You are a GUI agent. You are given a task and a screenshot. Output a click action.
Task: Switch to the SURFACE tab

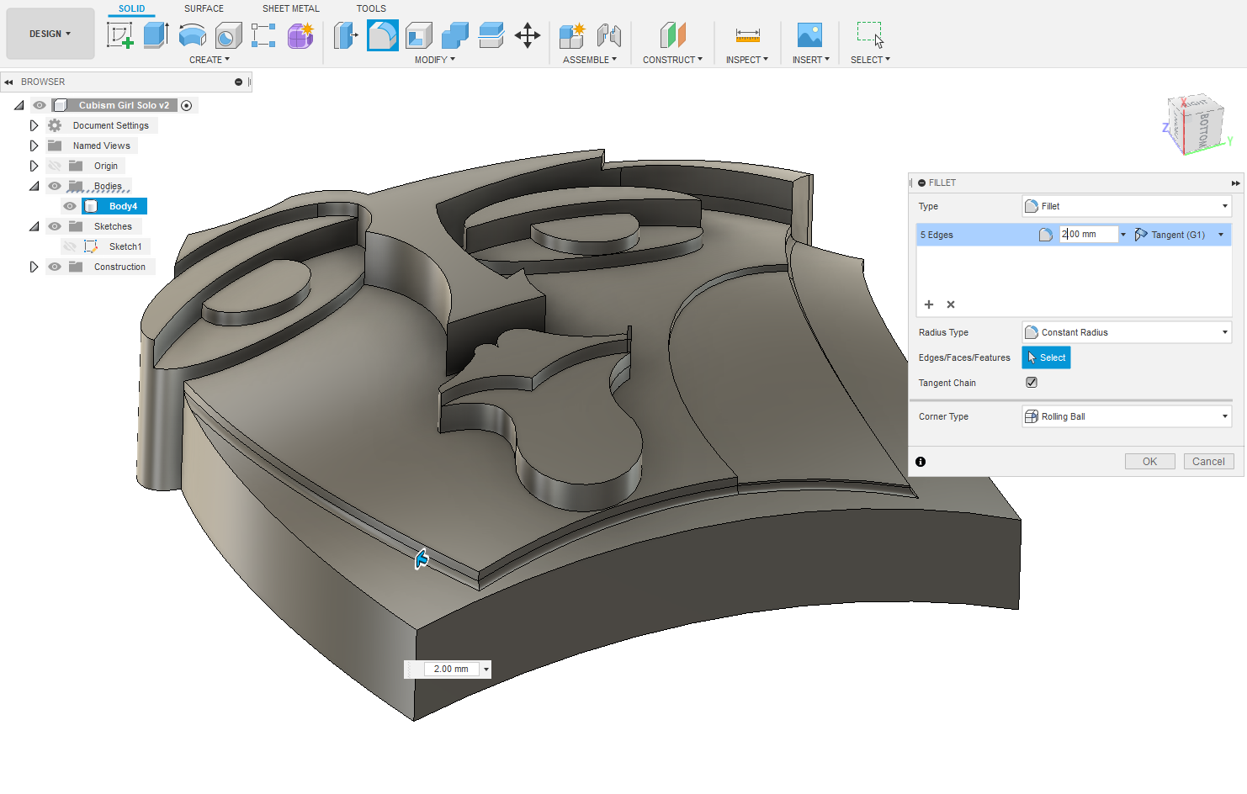204,8
